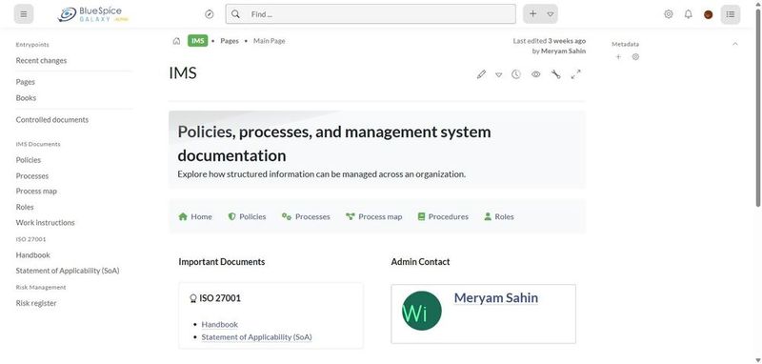762x364 pixels.
Task: Open notifications bell
Action: pyautogui.click(x=688, y=14)
